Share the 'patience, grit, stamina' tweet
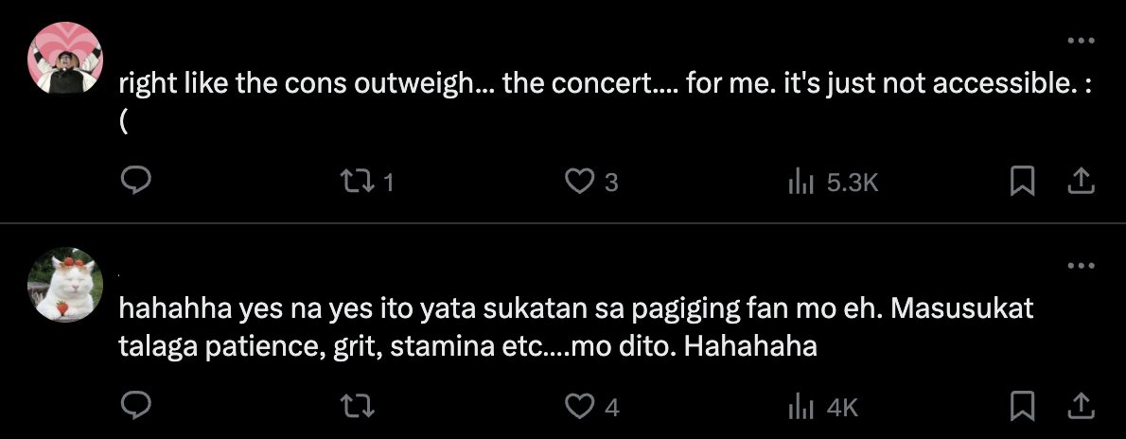This screenshot has width=1126, height=439. (1081, 406)
